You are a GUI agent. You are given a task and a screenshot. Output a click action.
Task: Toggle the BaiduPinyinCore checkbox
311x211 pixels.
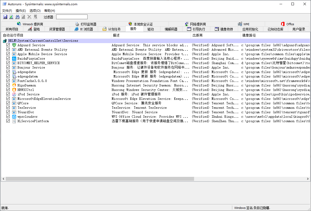(8, 58)
